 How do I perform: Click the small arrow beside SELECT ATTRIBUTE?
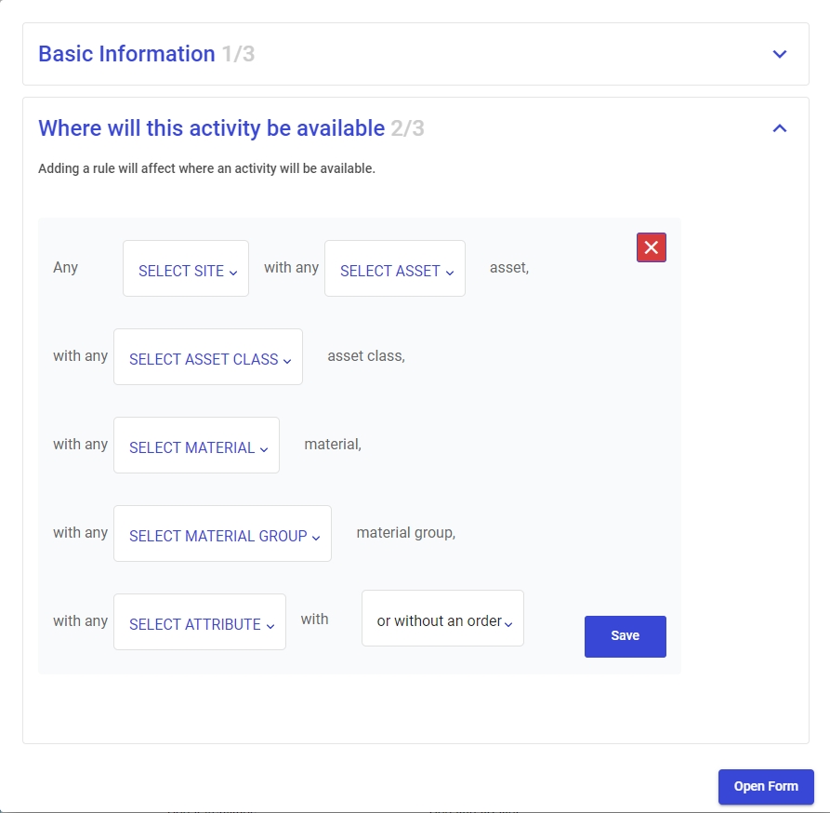tap(270, 625)
